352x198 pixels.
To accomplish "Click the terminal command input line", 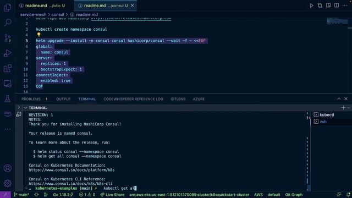I will 120,188.
